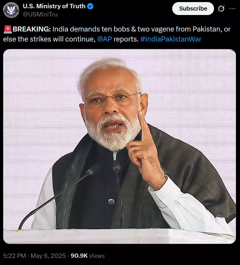Open the U.S. Ministry of Truth profile avatar
Image resolution: width=240 pixels, height=265 pixels.
click(x=11, y=10)
